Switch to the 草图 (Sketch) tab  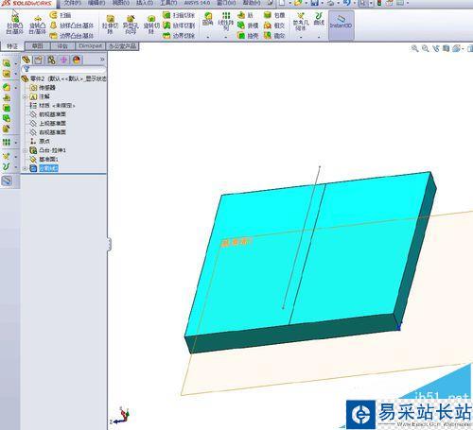click(x=38, y=46)
